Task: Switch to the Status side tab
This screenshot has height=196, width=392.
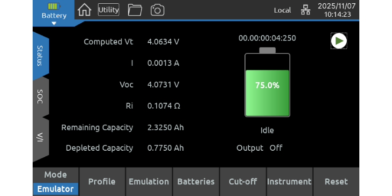Action: pos(41,56)
